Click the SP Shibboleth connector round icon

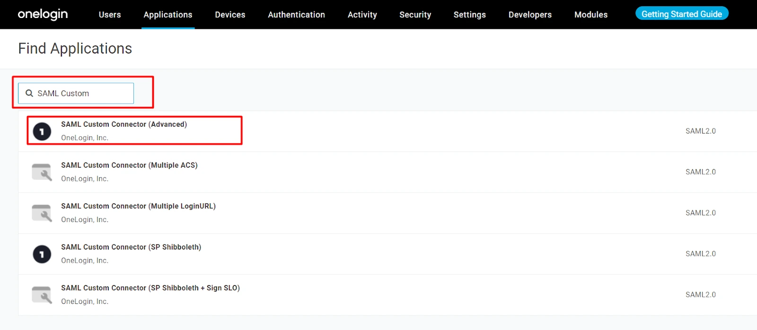coord(42,254)
